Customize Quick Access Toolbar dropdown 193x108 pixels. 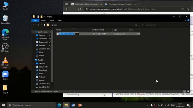click(x=44, y=17)
